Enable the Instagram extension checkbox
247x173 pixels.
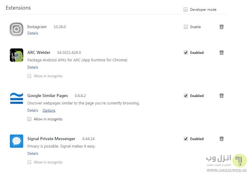(186, 27)
